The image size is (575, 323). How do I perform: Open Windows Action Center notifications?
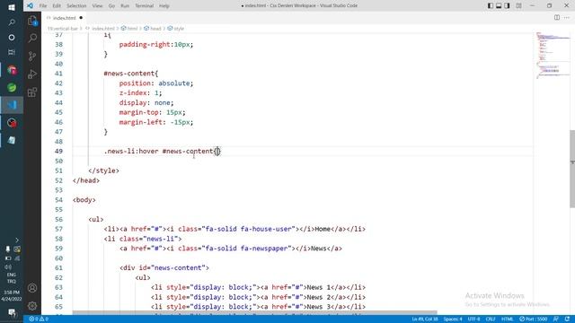(x=12, y=312)
